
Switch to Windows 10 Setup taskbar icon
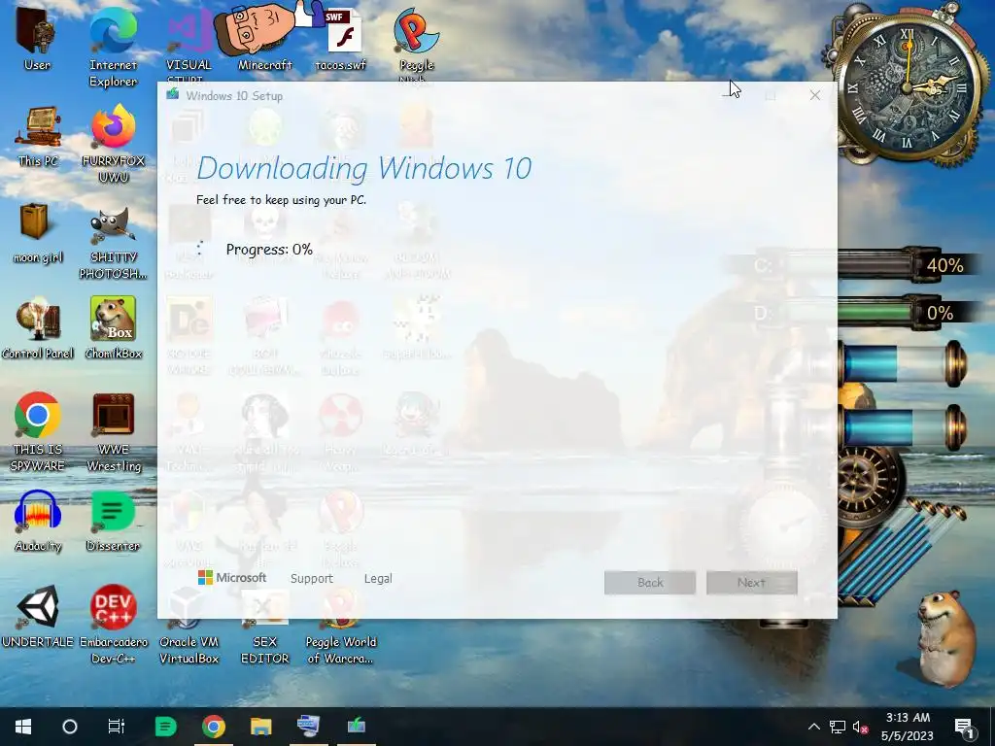click(356, 727)
